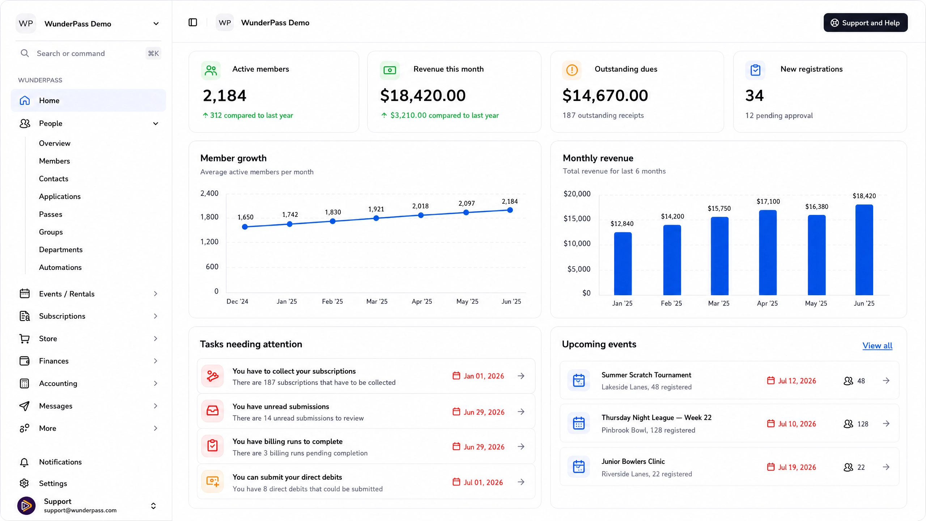Click the New registrations clipboard icon
The width and height of the screenshot is (926, 521).
point(755,70)
